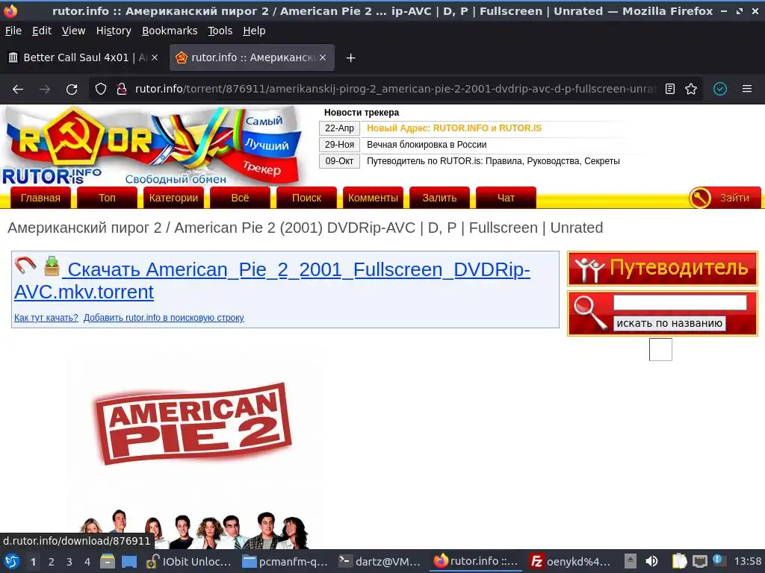Click the update notification tray icon
Screen dimensions: 765x573
pos(718,560)
